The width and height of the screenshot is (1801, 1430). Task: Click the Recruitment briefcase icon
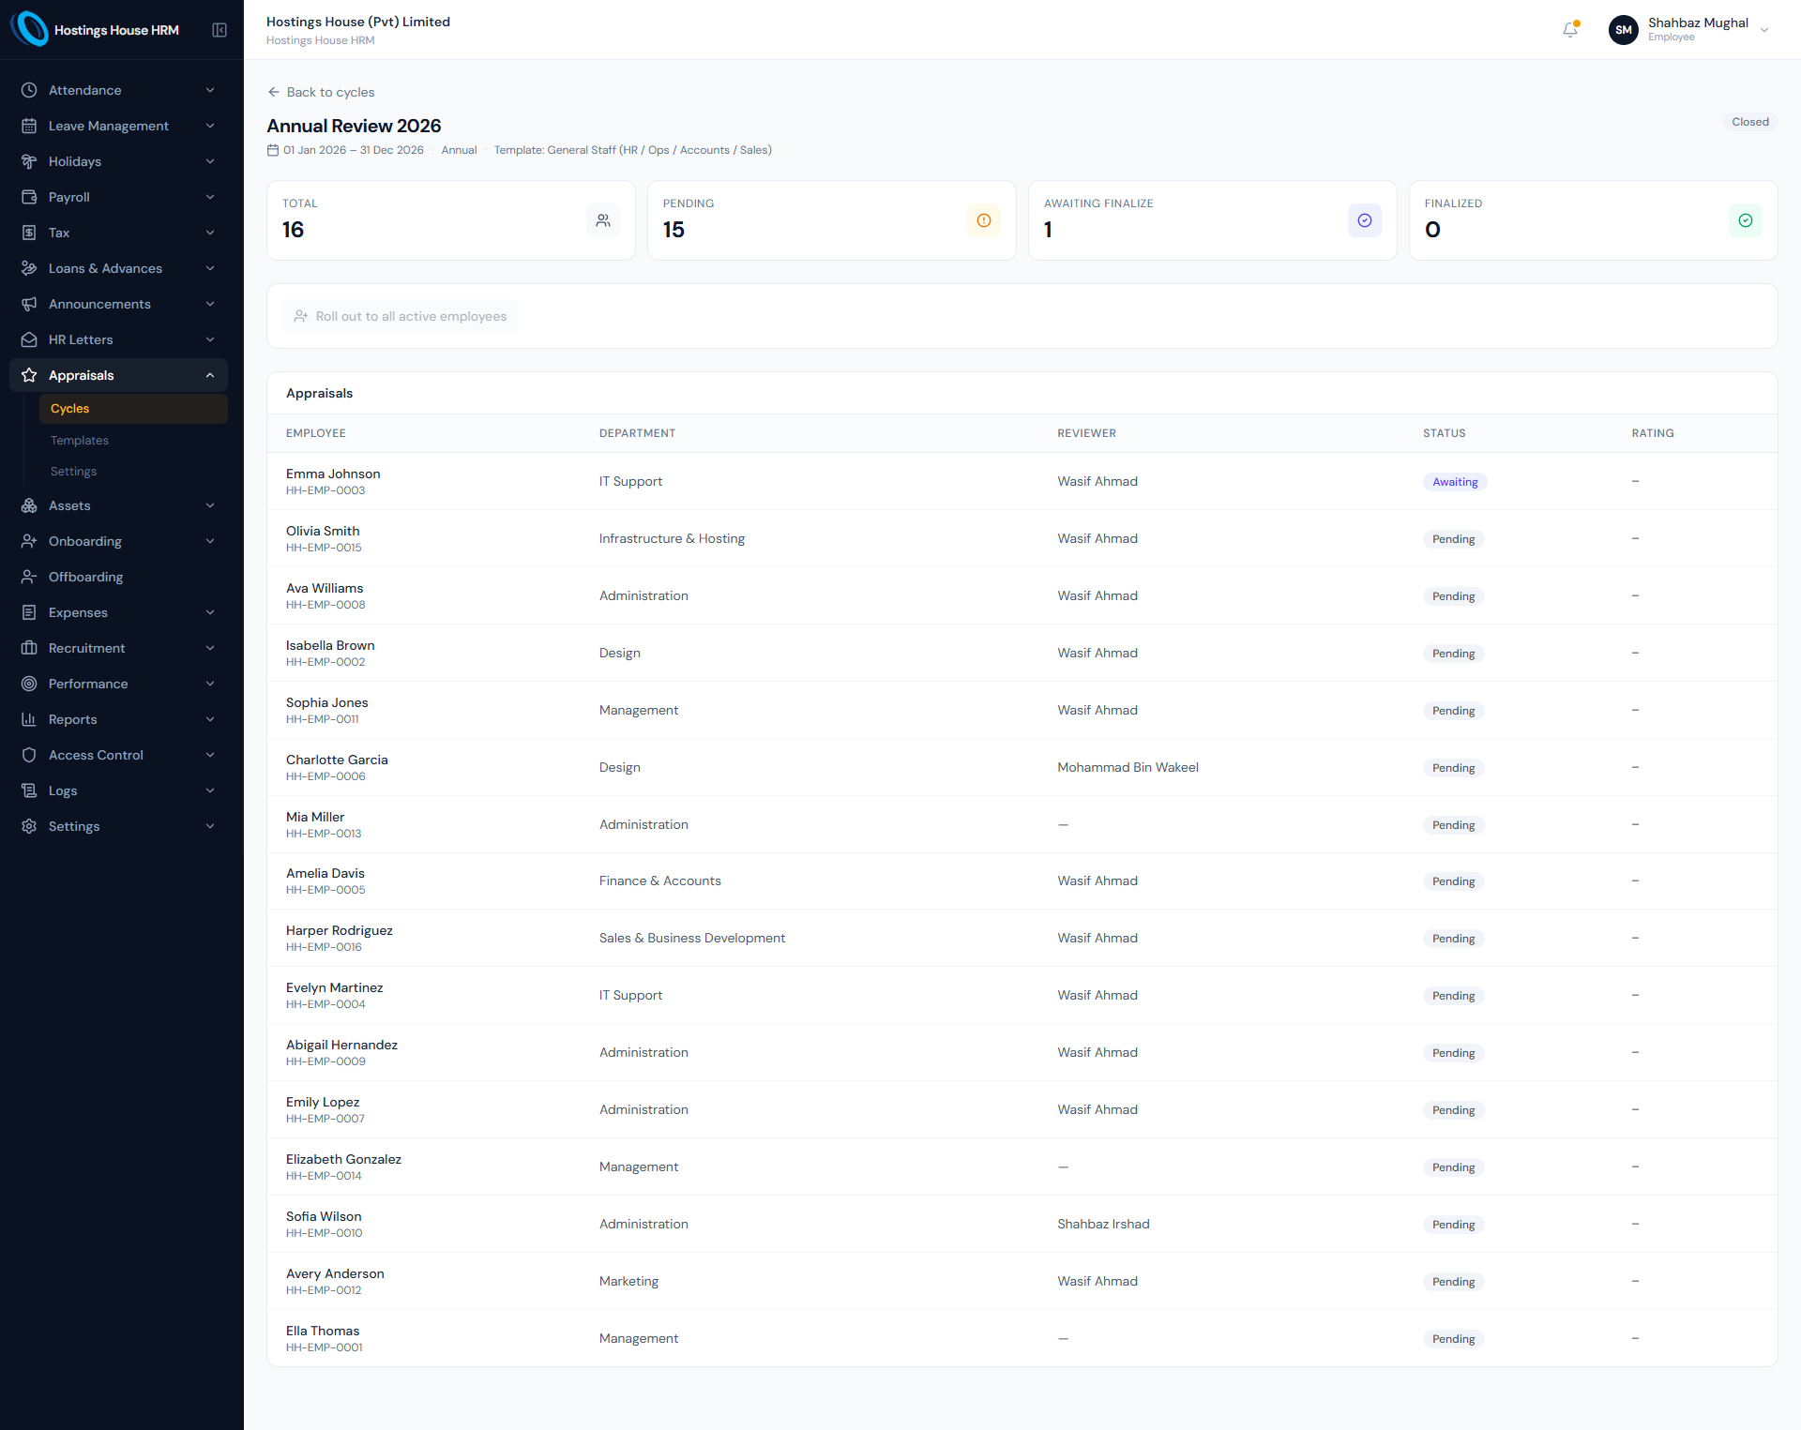tap(29, 648)
